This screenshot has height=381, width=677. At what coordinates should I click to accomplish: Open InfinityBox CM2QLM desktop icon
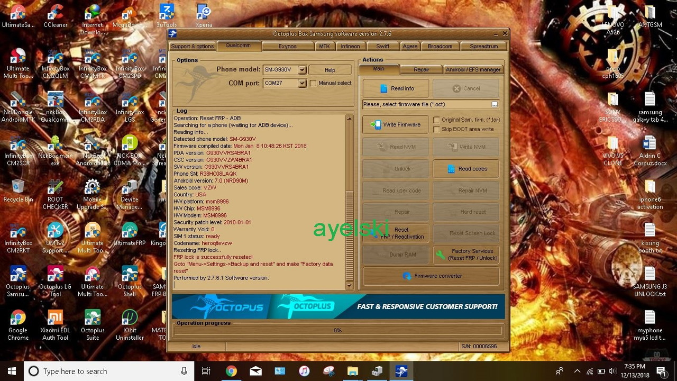pyautogui.click(x=56, y=63)
